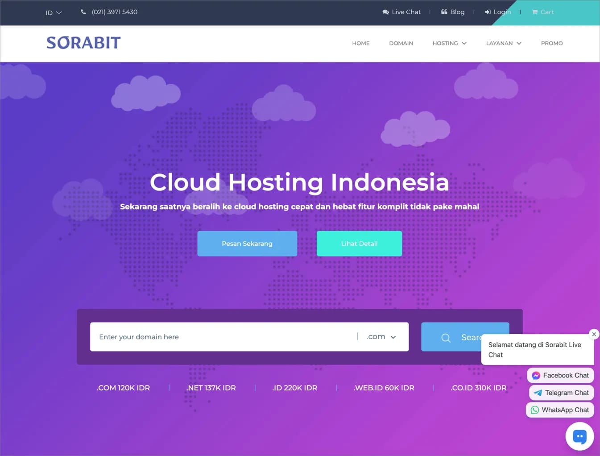The image size is (600, 456).
Task: Click the Telegram paper plane icon
Action: [x=537, y=392]
